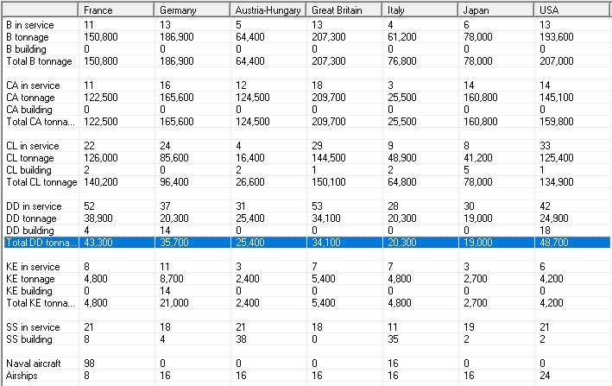Select the 'DD building' row label
Screen dimensions: 612x386
coord(30,231)
